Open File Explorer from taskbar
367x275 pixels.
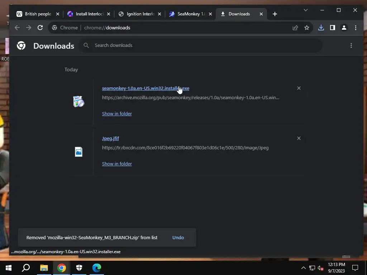tap(44, 268)
